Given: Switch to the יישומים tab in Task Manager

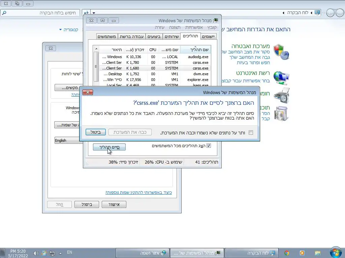Looking at the screenshot, I should click(x=208, y=36).
